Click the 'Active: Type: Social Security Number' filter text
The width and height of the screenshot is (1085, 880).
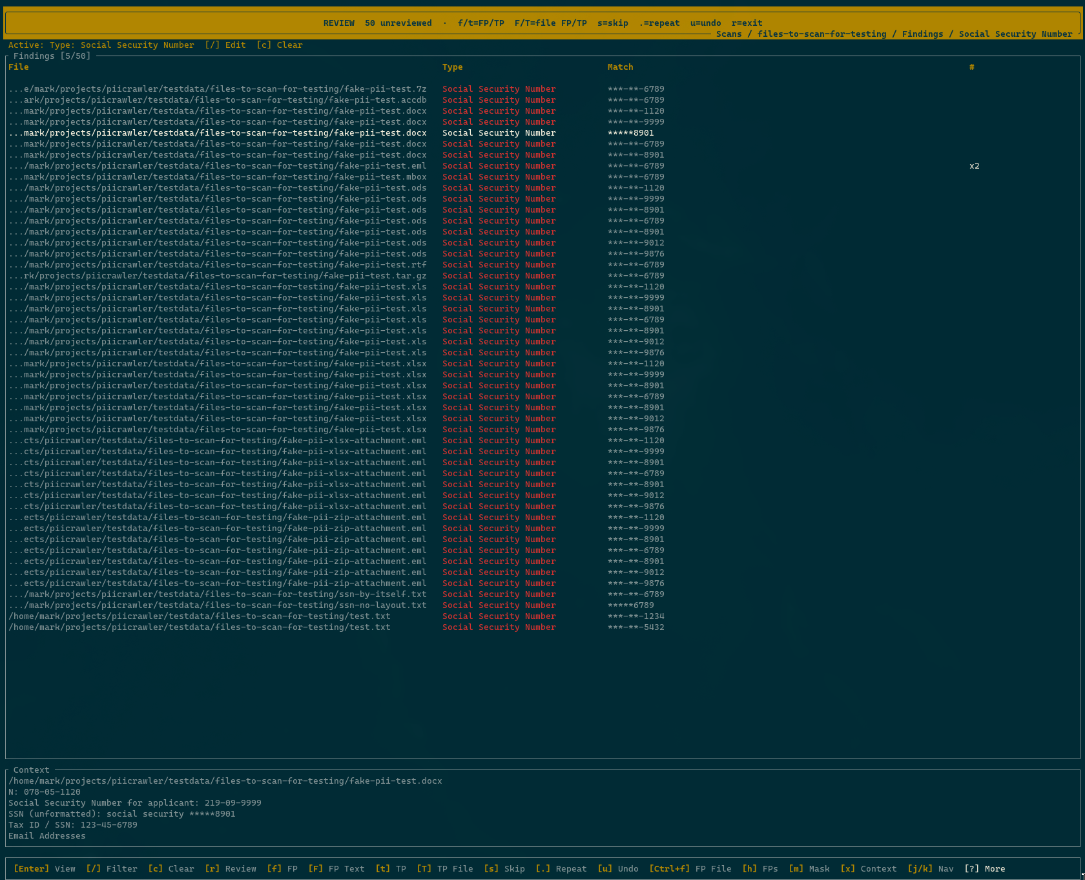pyautogui.click(x=101, y=45)
